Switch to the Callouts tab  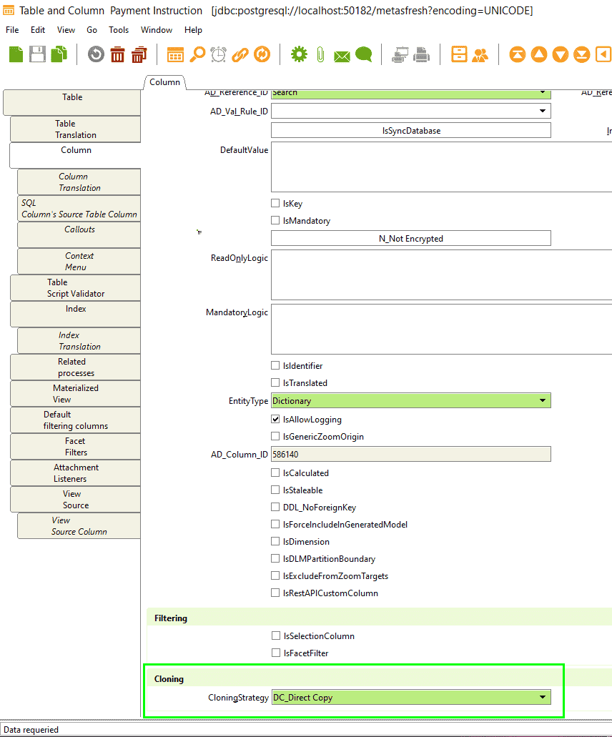[x=79, y=234]
